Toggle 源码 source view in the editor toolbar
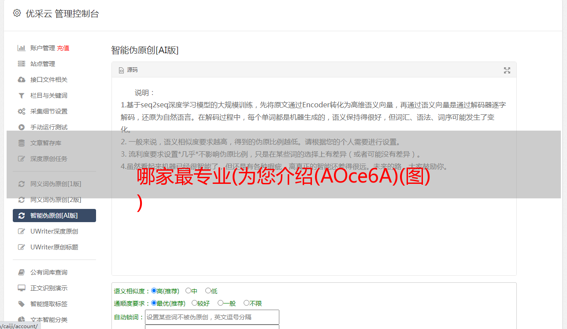Screen dimensions: 567x329 [128, 70]
